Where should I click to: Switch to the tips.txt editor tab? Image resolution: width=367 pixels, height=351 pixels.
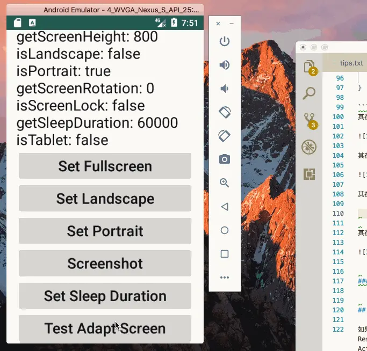[351, 63]
